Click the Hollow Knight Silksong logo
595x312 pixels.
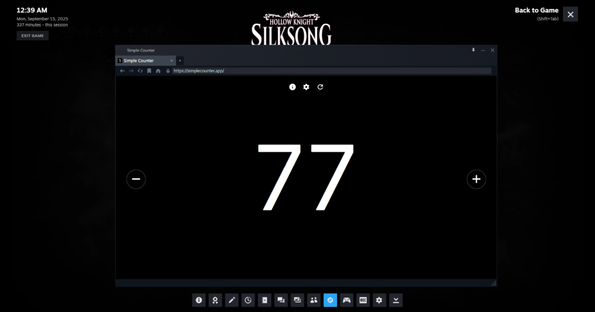tap(291, 28)
